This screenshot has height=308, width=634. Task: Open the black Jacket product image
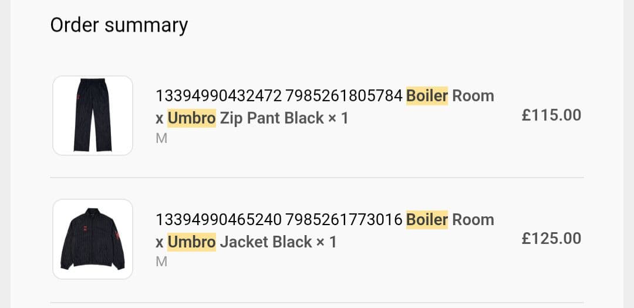[x=93, y=239]
